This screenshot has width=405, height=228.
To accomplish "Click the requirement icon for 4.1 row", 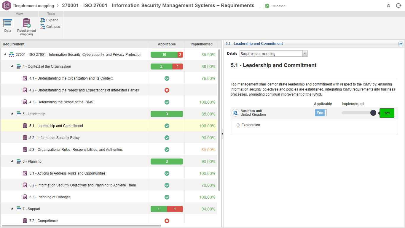I will pos(25,78).
